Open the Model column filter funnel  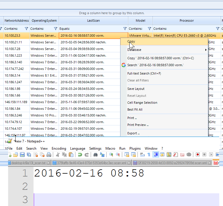149,29
